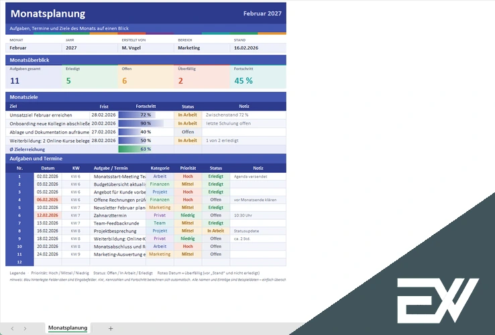Viewport: 495px width, 335px height.
Task: Select the Jahr field showing 2027
Action: tap(90, 48)
